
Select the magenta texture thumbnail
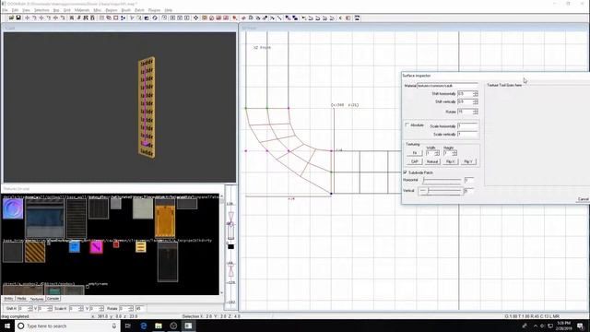[96, 247]
